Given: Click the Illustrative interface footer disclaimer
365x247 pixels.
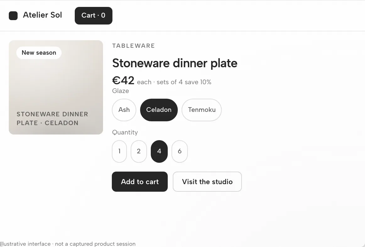Looking at the screenshot, I should [68, 244].
